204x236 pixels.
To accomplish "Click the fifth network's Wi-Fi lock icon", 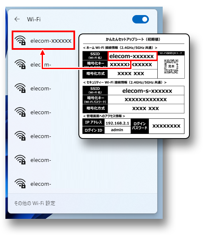I will [20, 136].
